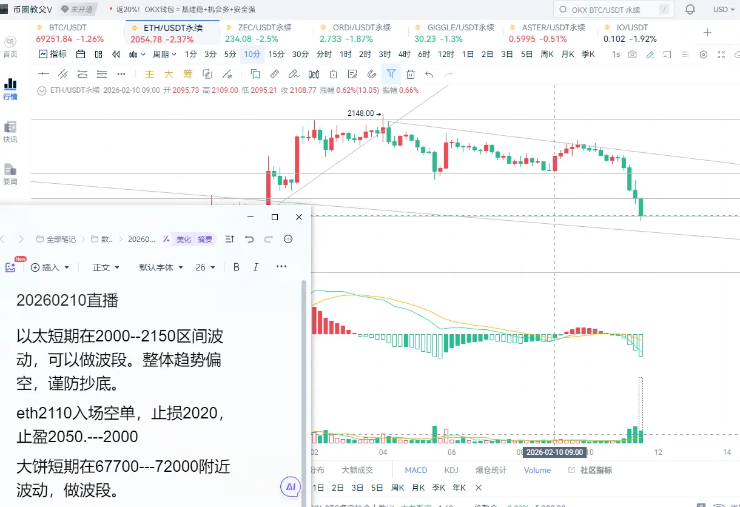Open notifications bell icon

pyautogui.click(x=690, y=10)
